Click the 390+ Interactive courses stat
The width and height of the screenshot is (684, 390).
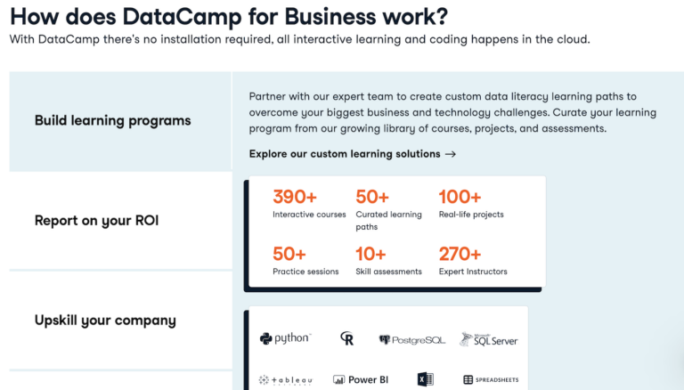click(x=309, y=203)
